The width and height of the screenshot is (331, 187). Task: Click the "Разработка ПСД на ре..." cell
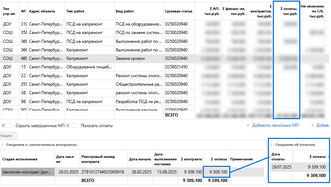pos(138,101)
